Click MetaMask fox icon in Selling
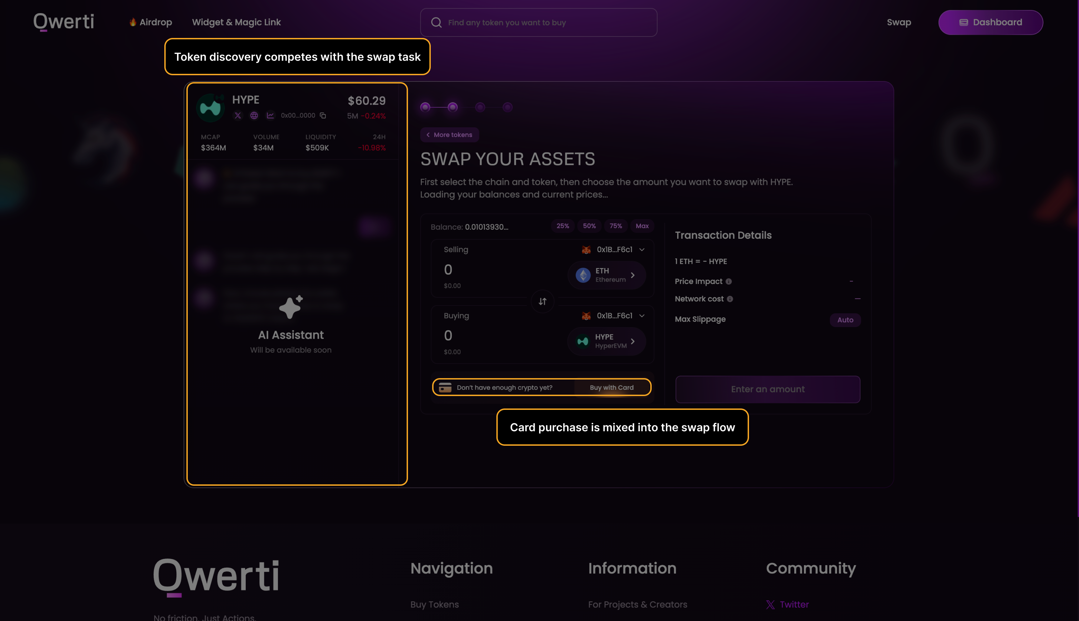This screenshot has height=621, width=1079. (x=586, y=249)
